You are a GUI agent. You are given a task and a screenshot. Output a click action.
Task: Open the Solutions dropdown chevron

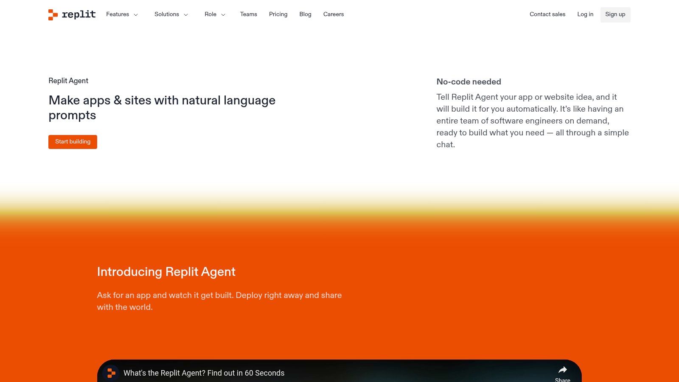click(186, 15)
